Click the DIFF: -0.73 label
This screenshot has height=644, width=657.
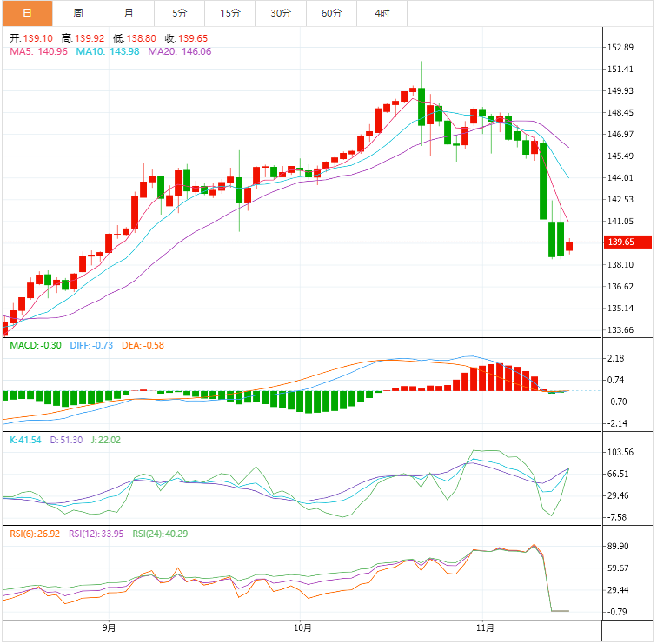coord(90,345)
